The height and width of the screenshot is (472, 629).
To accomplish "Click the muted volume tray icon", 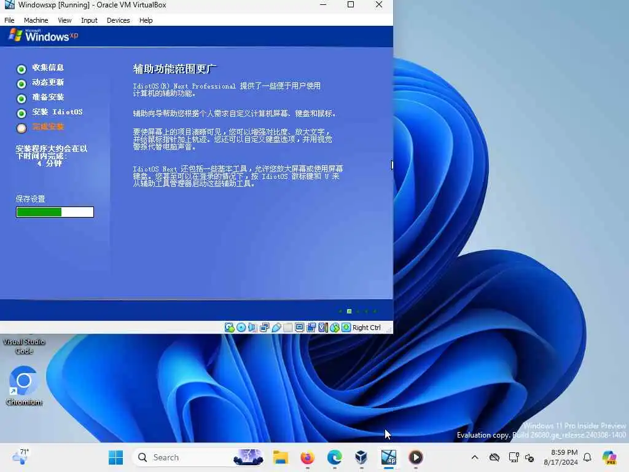I will click(x=529, y=457).
